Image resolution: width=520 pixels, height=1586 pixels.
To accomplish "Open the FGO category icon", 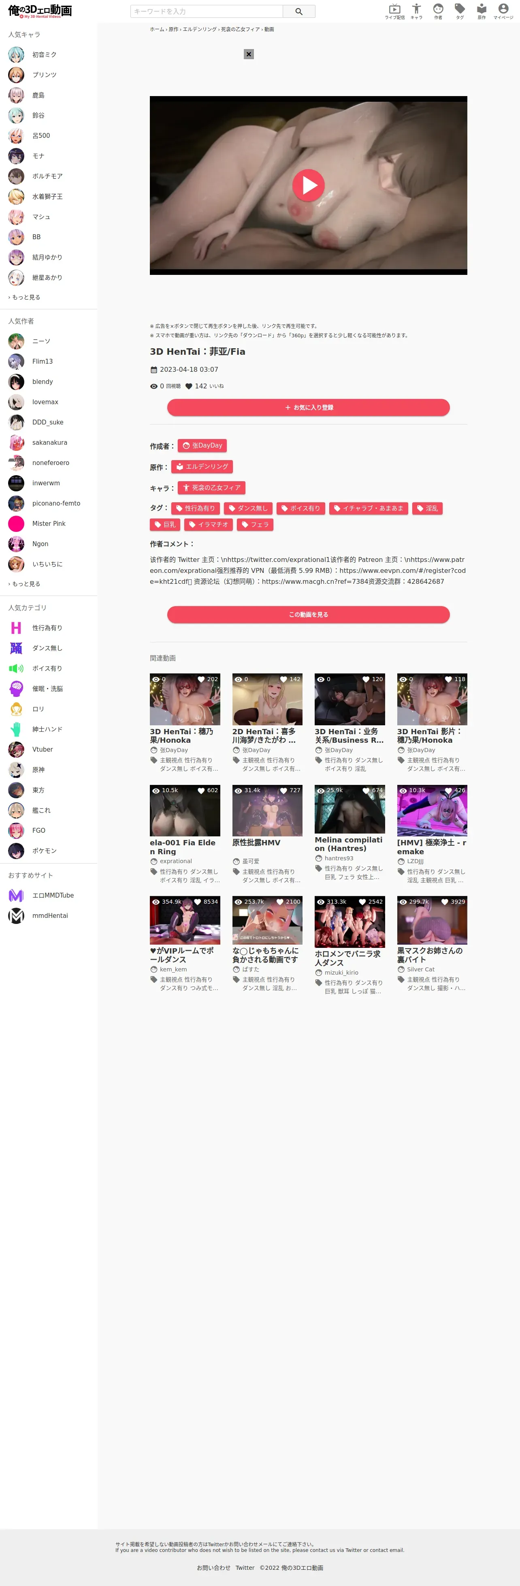I will tap(16, 831).
